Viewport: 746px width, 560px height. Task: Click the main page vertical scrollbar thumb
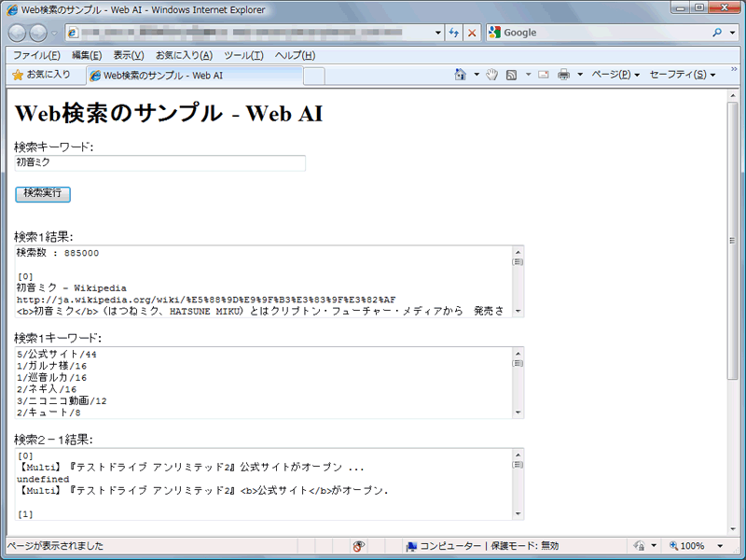[x=733, y=241]
